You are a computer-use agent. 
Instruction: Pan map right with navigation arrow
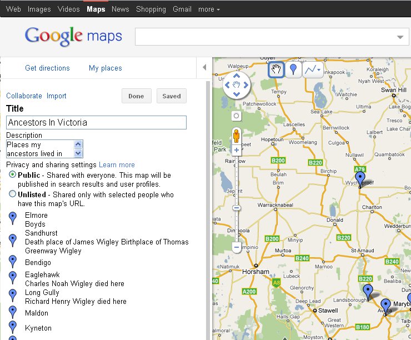pos(245,85)
